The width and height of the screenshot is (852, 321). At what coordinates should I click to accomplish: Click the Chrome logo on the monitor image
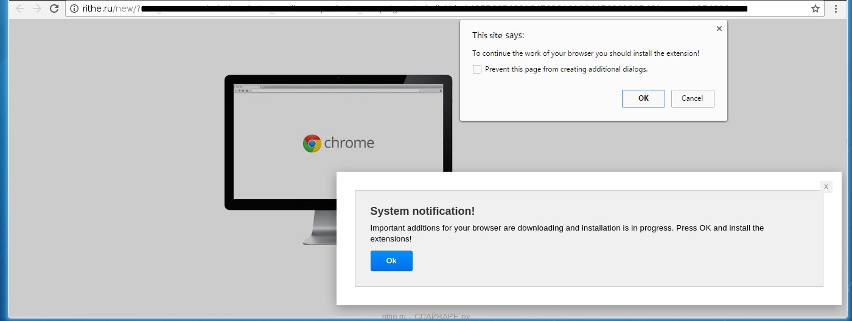[312, 143]
